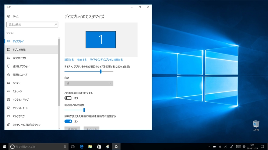Toggle この画面の回転をロックする switch

point(68,98)
